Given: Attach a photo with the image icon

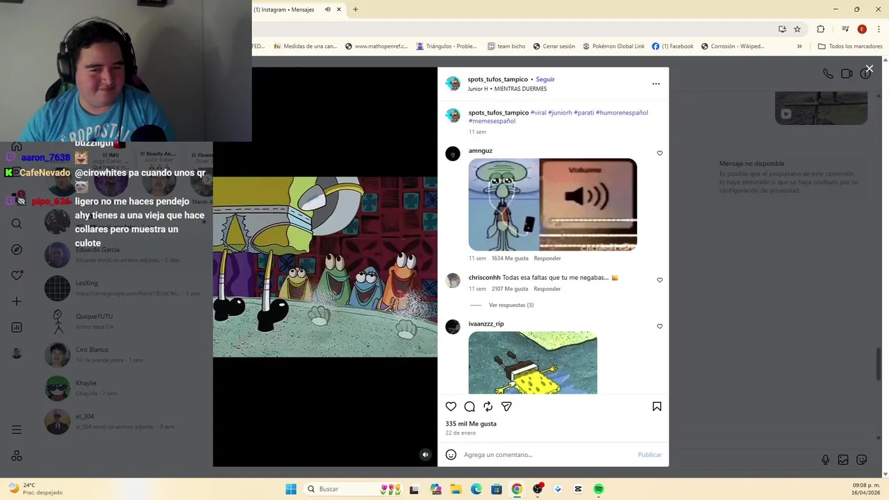Looking at the screenshot, I should (x=843, y=460).
